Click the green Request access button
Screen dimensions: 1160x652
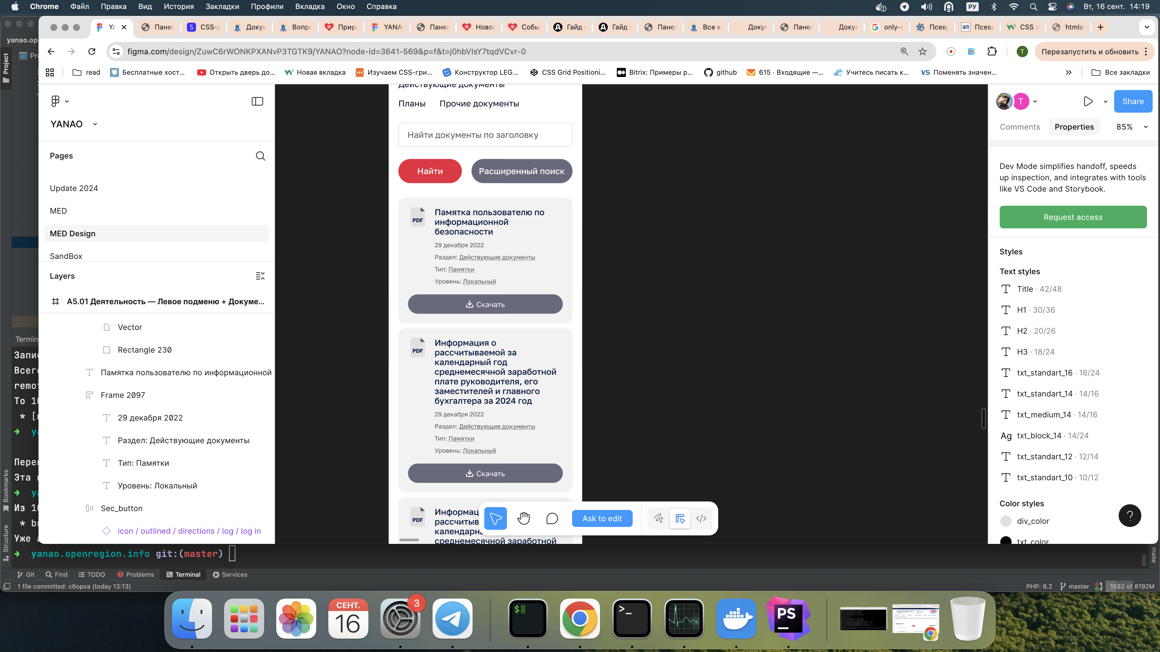[x=1073, y=217]
